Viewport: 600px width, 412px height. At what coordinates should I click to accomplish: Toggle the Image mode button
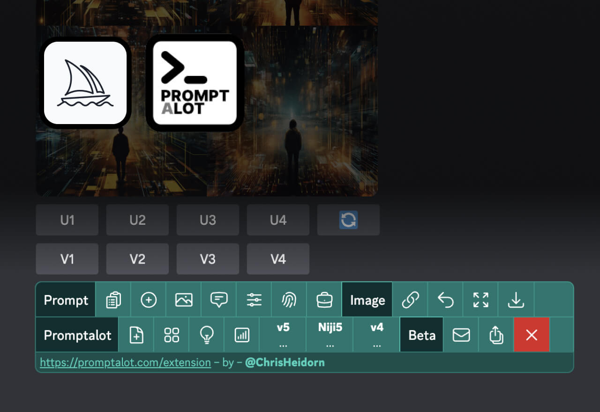tap(367, 300)
